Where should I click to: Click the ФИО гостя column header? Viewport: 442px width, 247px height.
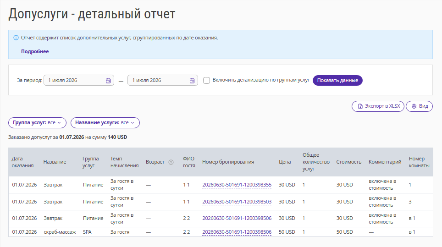click(x=189, y=162)
